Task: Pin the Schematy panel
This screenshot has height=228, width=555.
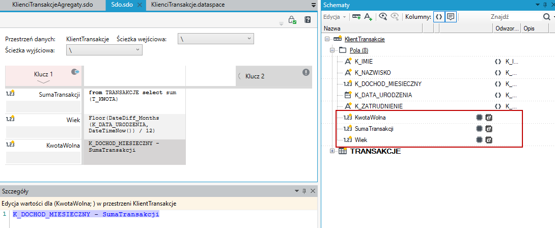Action: (x=544, y=5)
